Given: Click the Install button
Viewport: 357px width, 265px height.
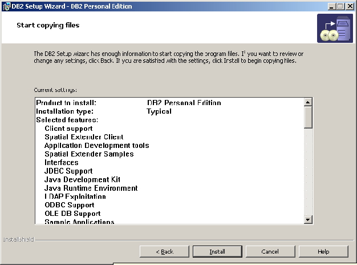Looking at the screenshot, I should (217, 251).
